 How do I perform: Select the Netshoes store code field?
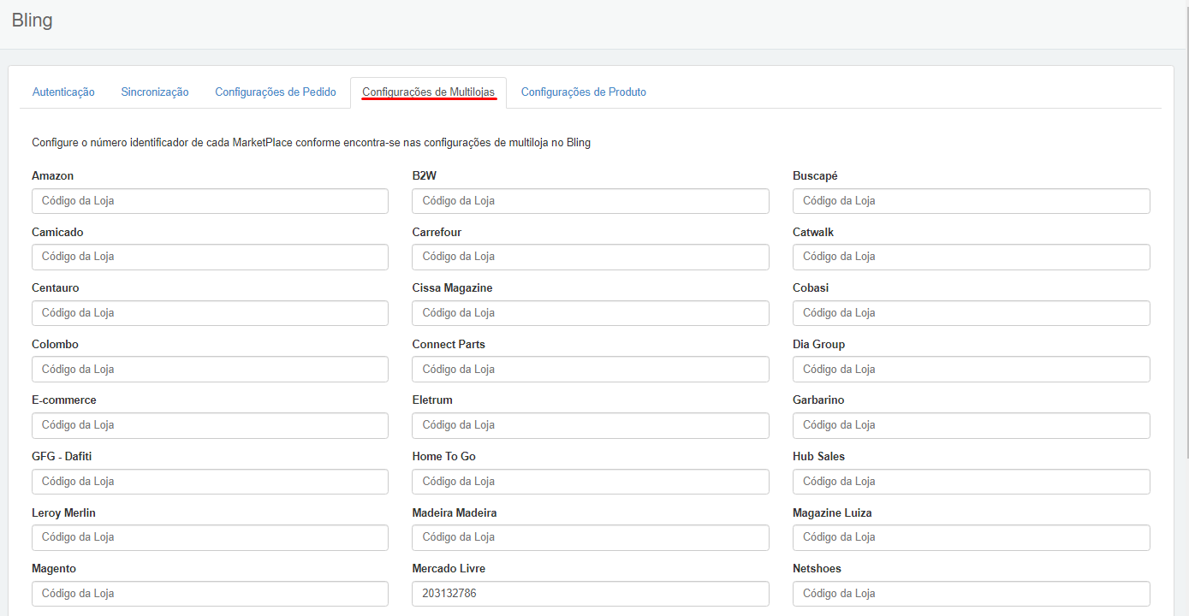tap(972, 594)
